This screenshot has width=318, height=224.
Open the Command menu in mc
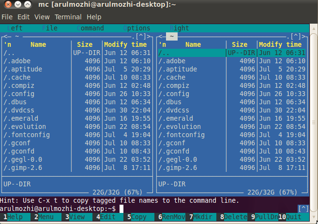click(91, 28)
